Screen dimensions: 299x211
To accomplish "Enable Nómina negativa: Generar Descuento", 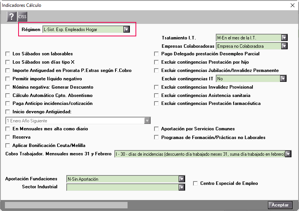I will (8, 87).
